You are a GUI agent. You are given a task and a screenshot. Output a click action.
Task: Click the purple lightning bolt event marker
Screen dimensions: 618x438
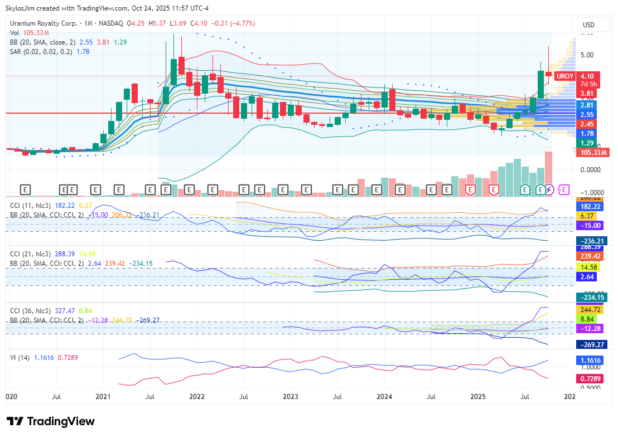549,190
